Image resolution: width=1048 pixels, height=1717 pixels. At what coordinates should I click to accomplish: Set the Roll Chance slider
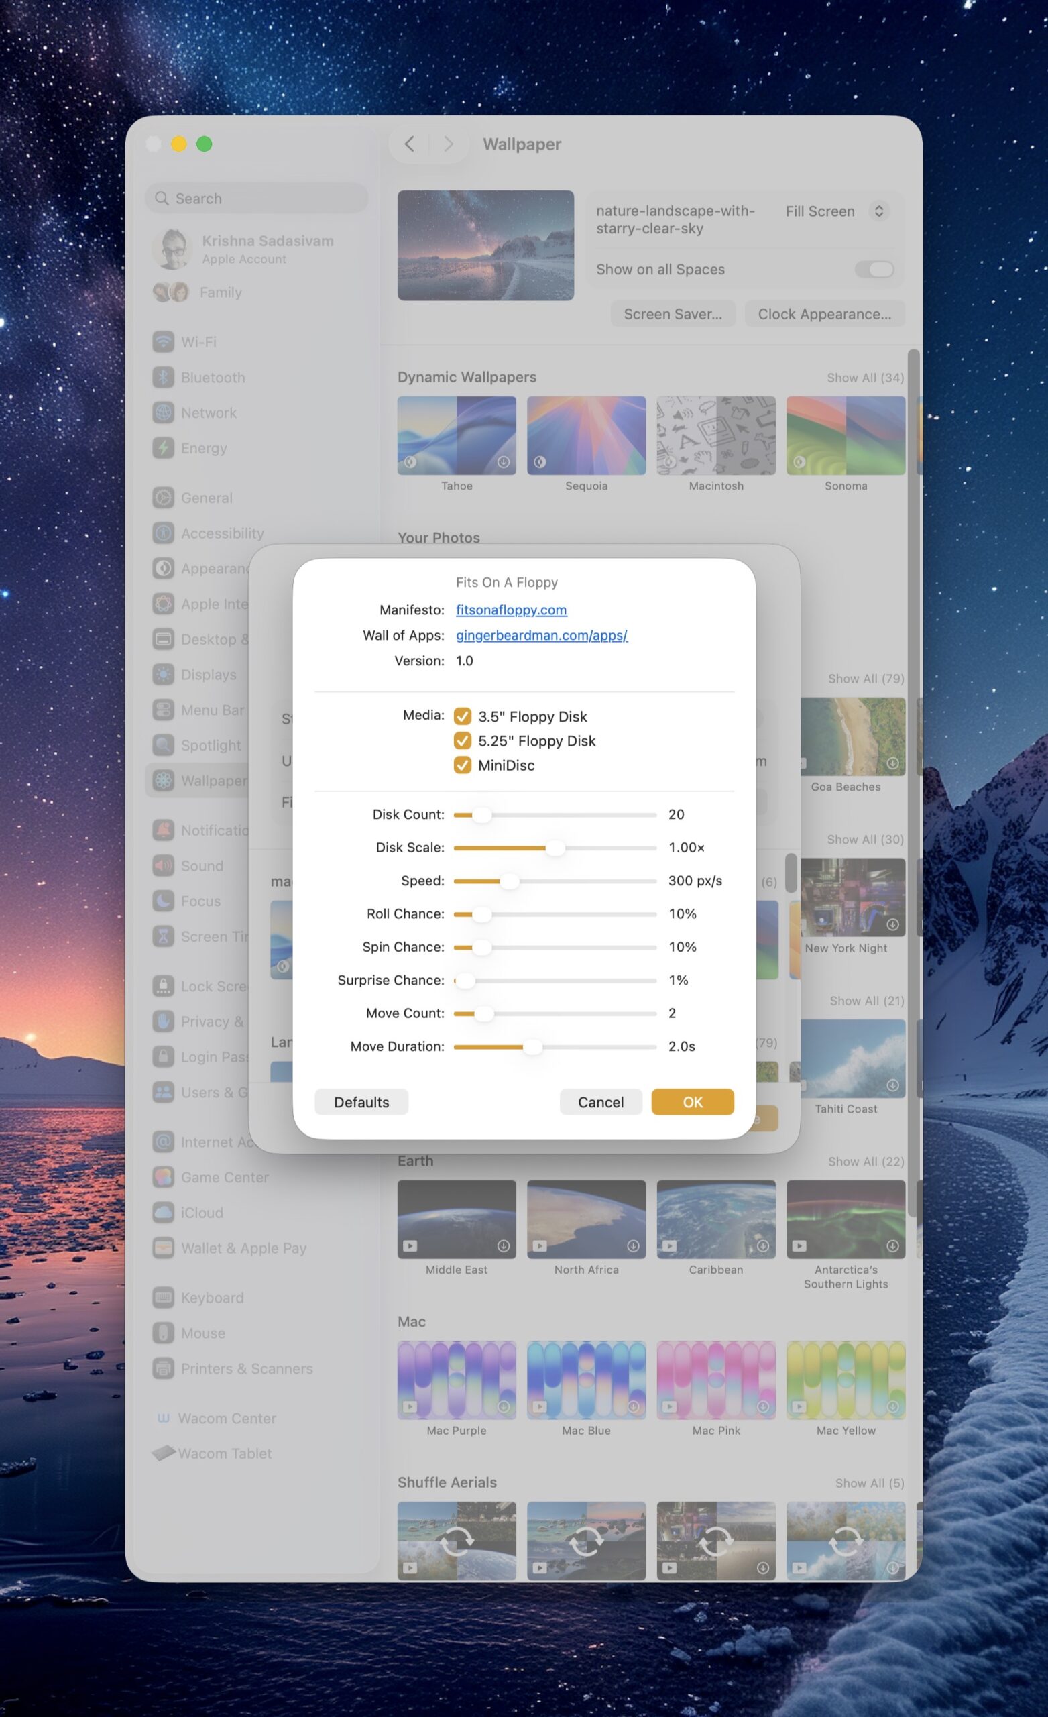555,914
